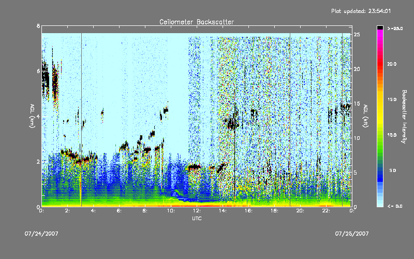Click the right 'AGL (kft)' axis label
This screenshot has height=259, width=414.
tap(365, 116)
